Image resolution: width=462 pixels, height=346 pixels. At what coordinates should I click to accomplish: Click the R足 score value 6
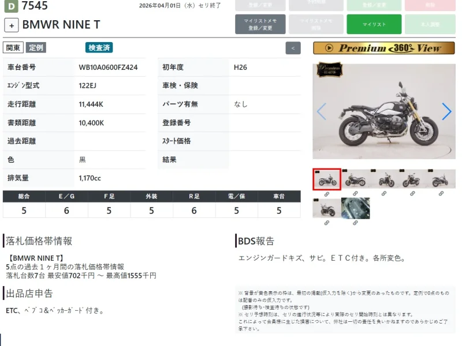(x=194, y=210)
